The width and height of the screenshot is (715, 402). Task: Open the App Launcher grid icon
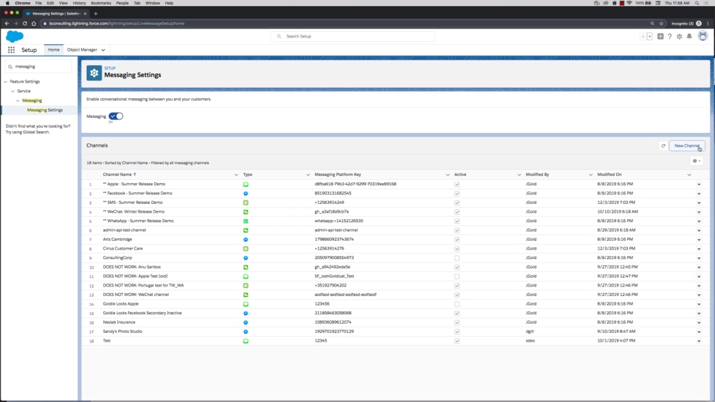(11, 50)
